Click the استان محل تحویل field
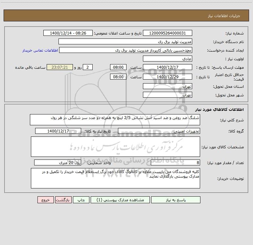The height and width of the screenshot is (245, 253). (168, 86)
